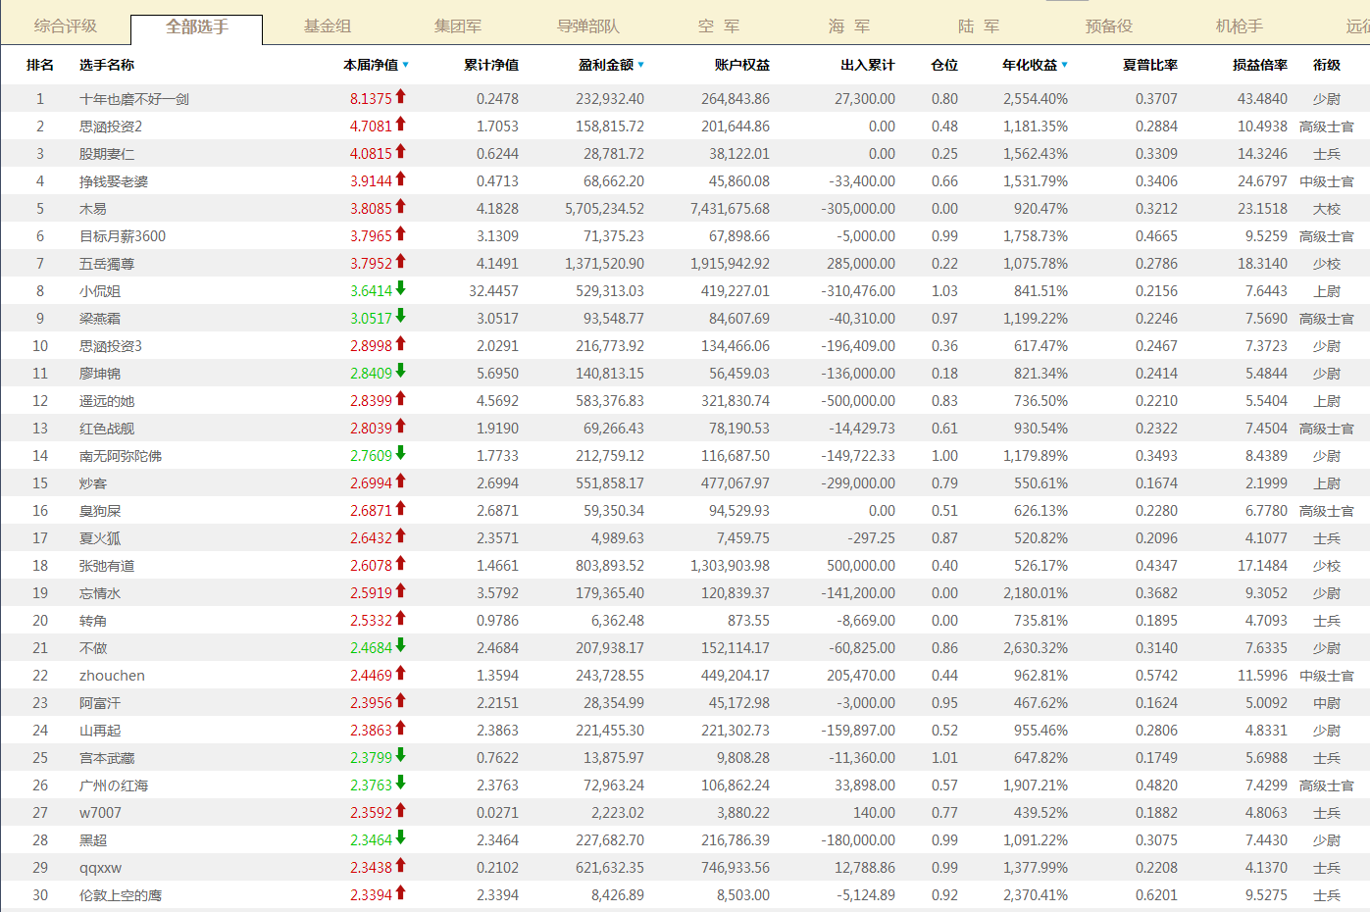This screenshot has width=1370, height=912.
Task: Click green down arrow for 广州の红海
Action: tap(401, 783)
